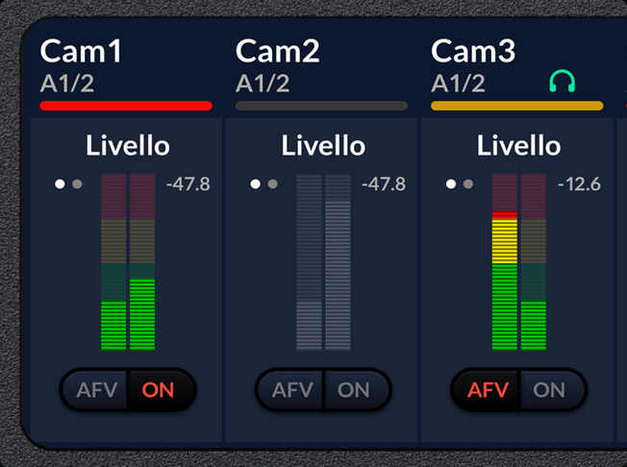Screen dimensions: 627x467
Task: Switch ON the Cam3 channel
Action: [550, 390]
